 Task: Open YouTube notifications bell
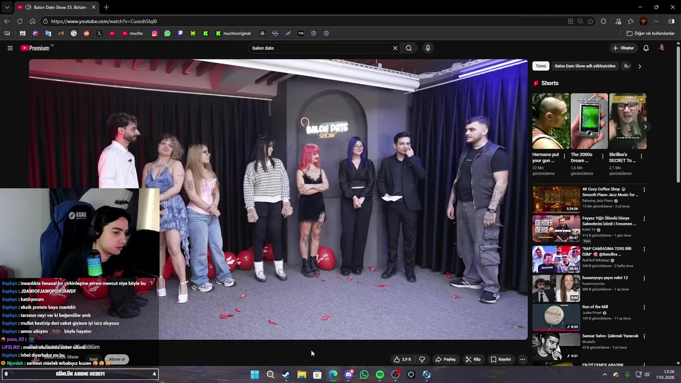coord(646,48)
